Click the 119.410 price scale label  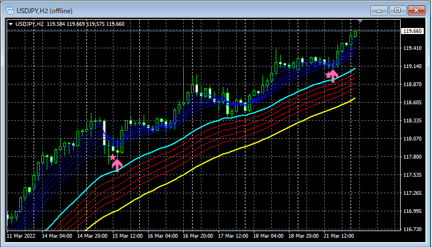412,48
